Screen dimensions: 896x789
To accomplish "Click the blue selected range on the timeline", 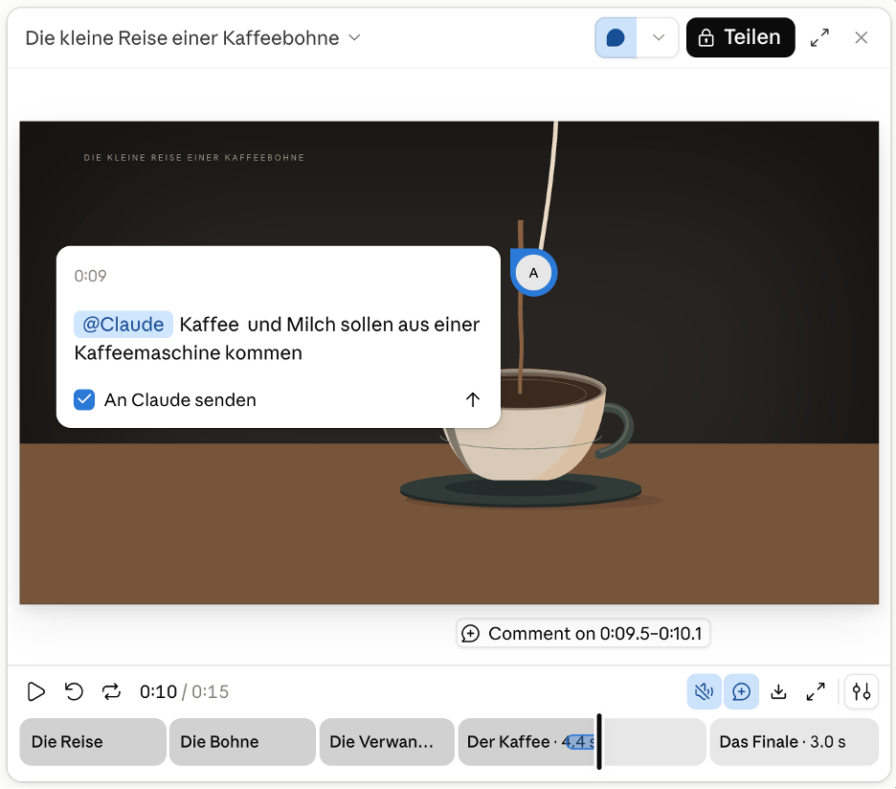I will pos(580,742).
